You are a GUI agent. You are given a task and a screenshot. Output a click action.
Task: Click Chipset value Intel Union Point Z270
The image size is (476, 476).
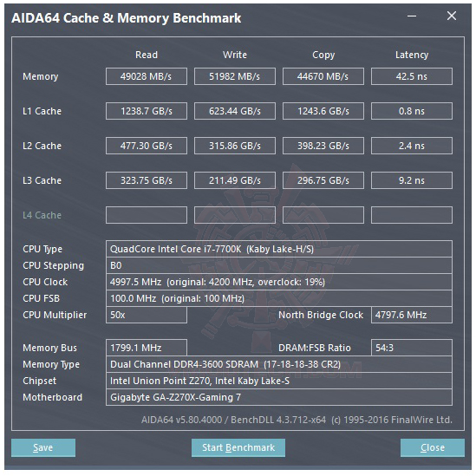(279, 381)
